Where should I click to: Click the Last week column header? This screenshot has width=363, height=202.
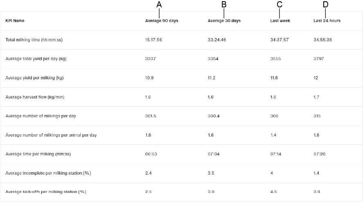[x=280, y=21]
